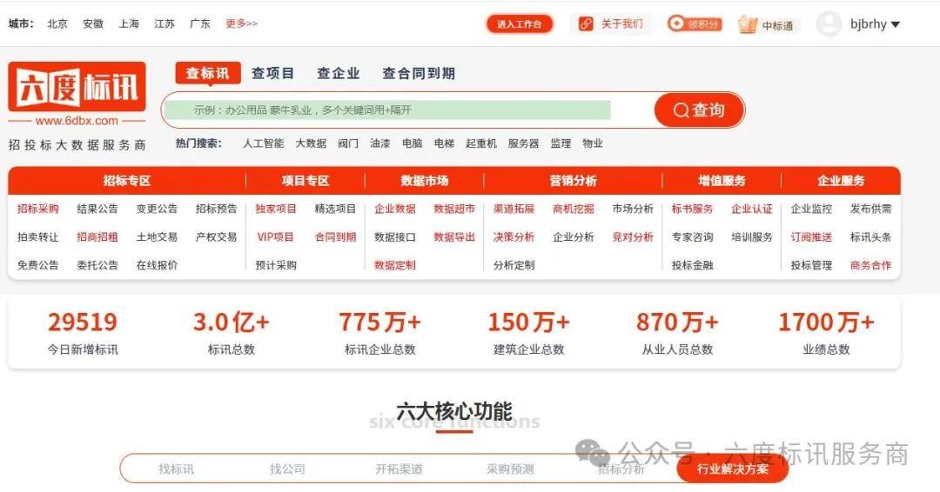Select city 广东
This screenshot has height=492, width=940.
pos(199,23)
